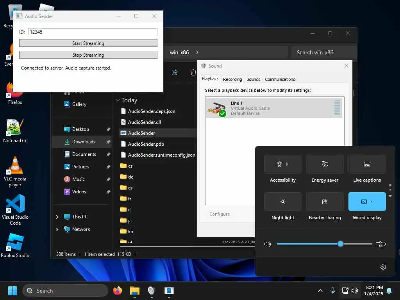Open Accessibility quick settings
Viewport: 400px width, 300px height.
point(283,164)
